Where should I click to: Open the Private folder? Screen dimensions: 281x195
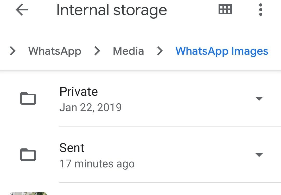click(79, 91)
